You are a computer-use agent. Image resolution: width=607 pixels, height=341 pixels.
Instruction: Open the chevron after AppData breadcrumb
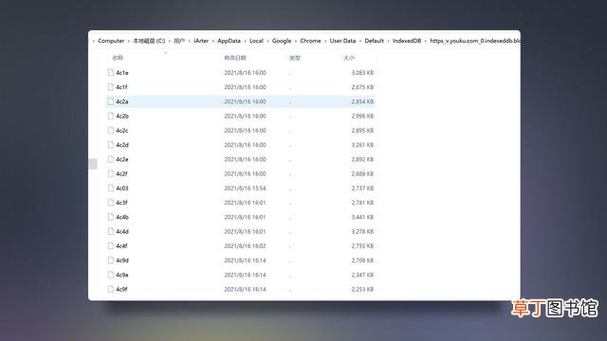point(245,41)
